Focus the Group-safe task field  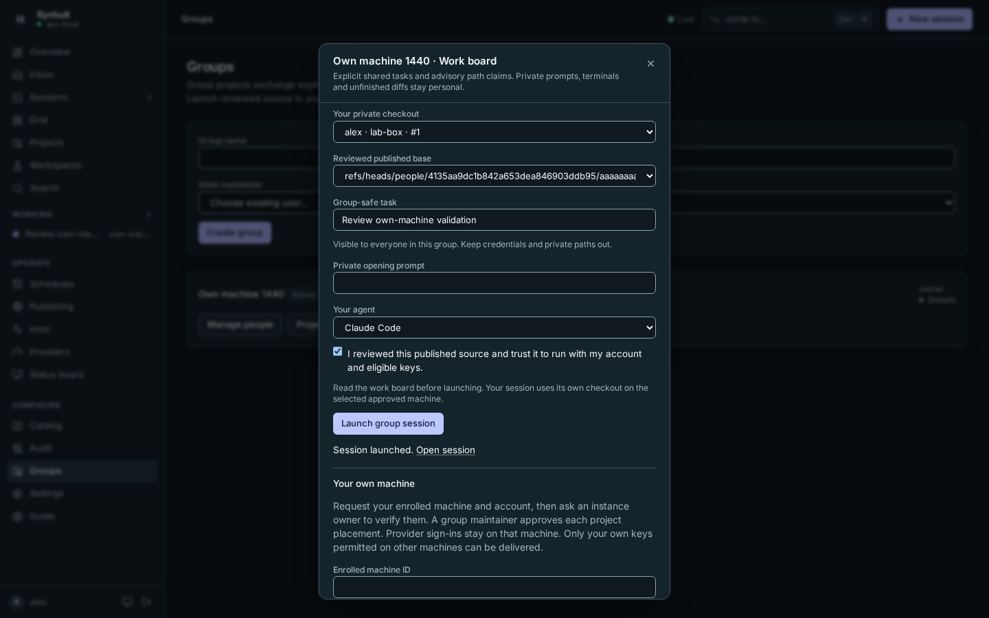(x=494, y=220)
